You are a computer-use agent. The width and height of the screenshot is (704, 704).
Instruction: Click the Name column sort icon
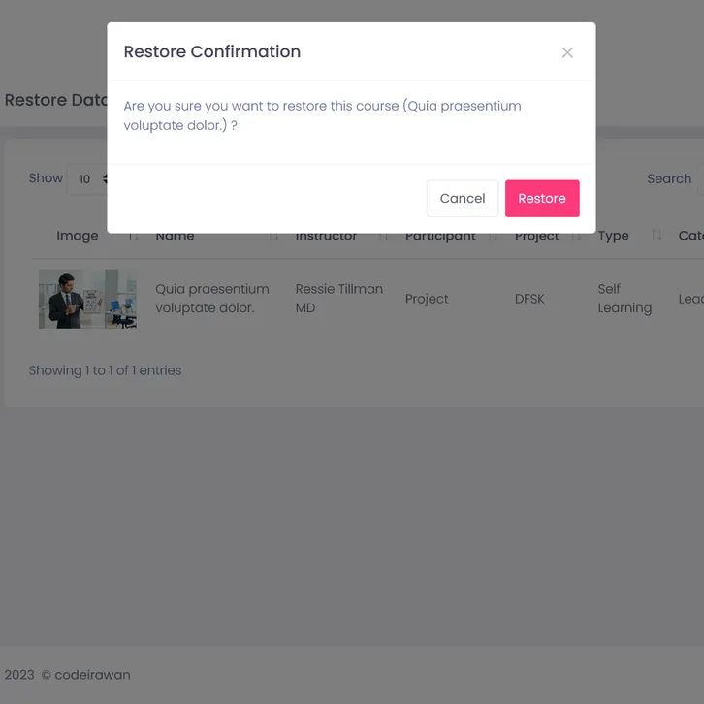pos(274,237)
